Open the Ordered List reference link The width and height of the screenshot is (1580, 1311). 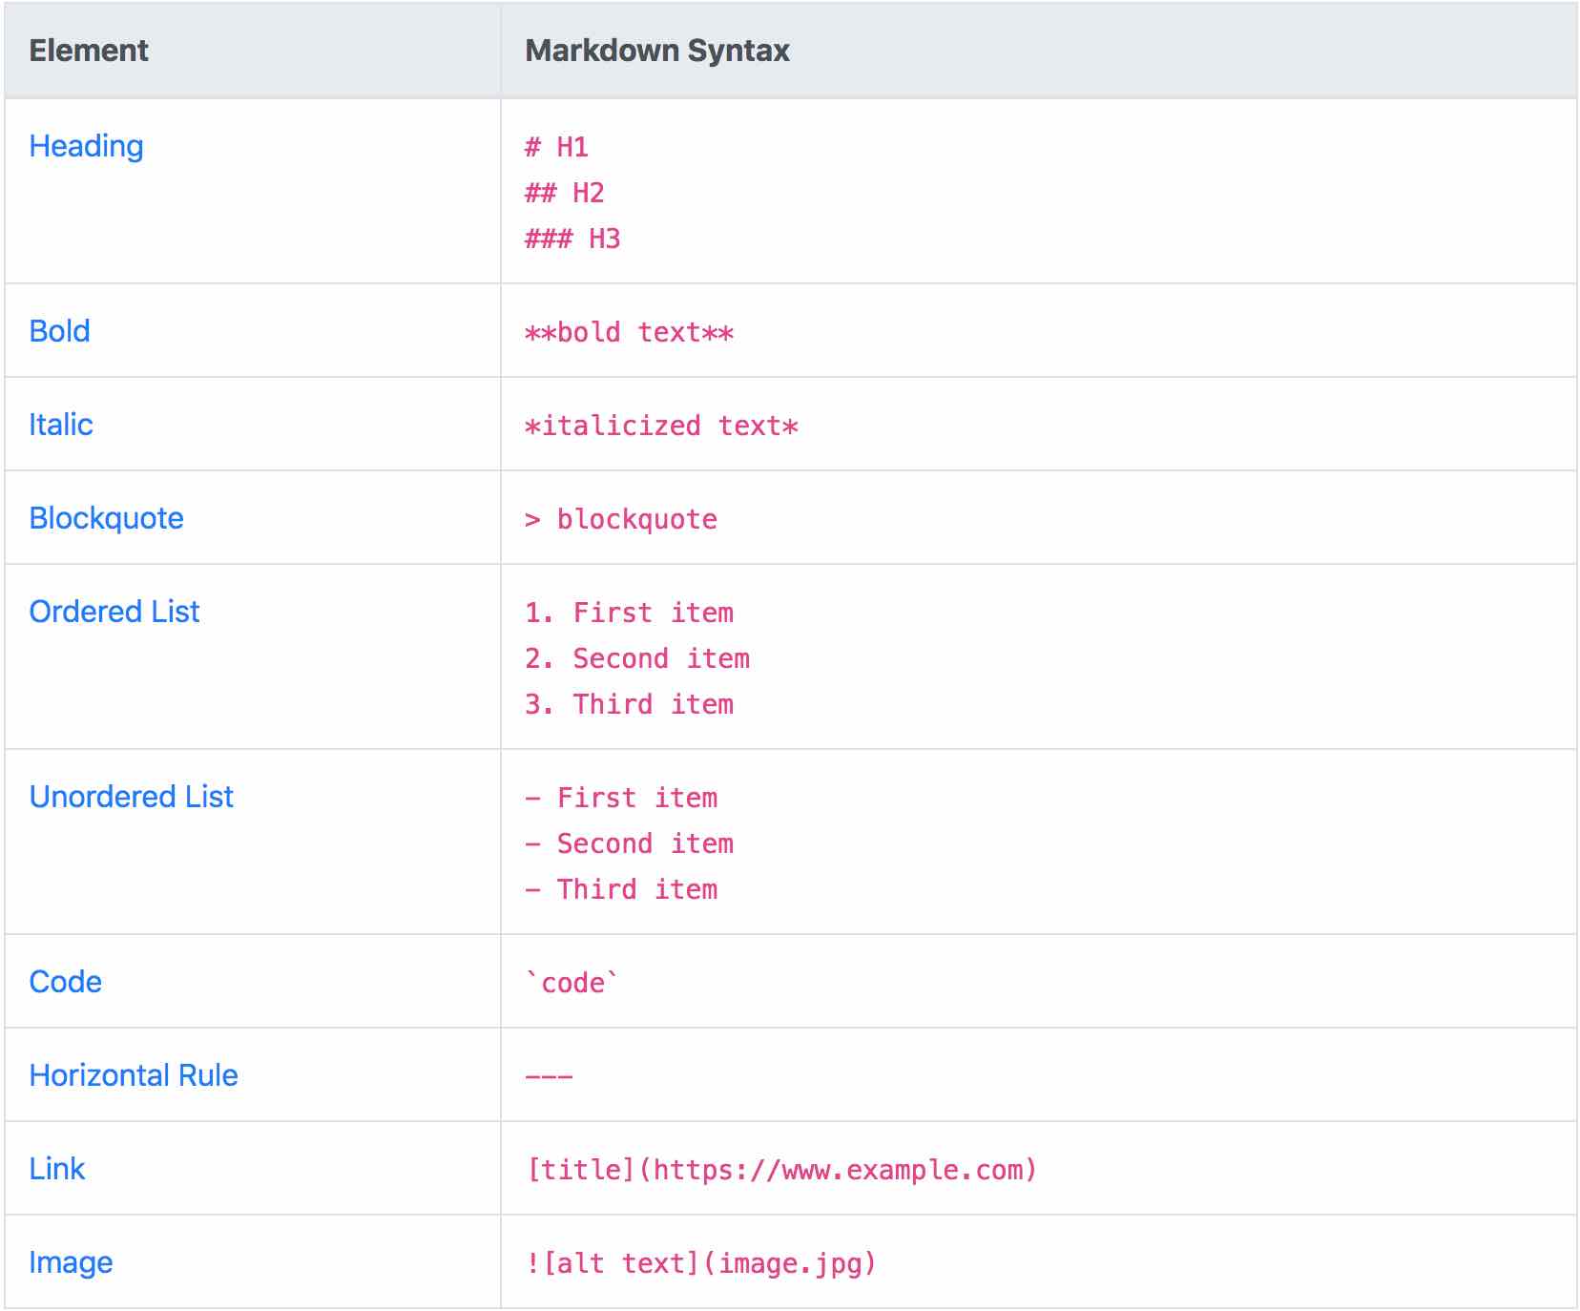(114, 612)
